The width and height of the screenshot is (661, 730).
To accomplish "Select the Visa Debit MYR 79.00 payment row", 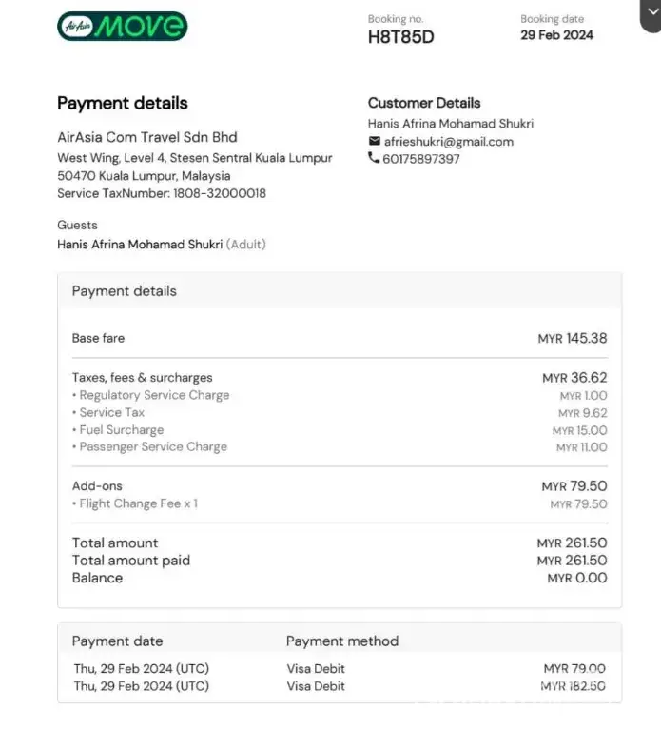I will [339, 669].
